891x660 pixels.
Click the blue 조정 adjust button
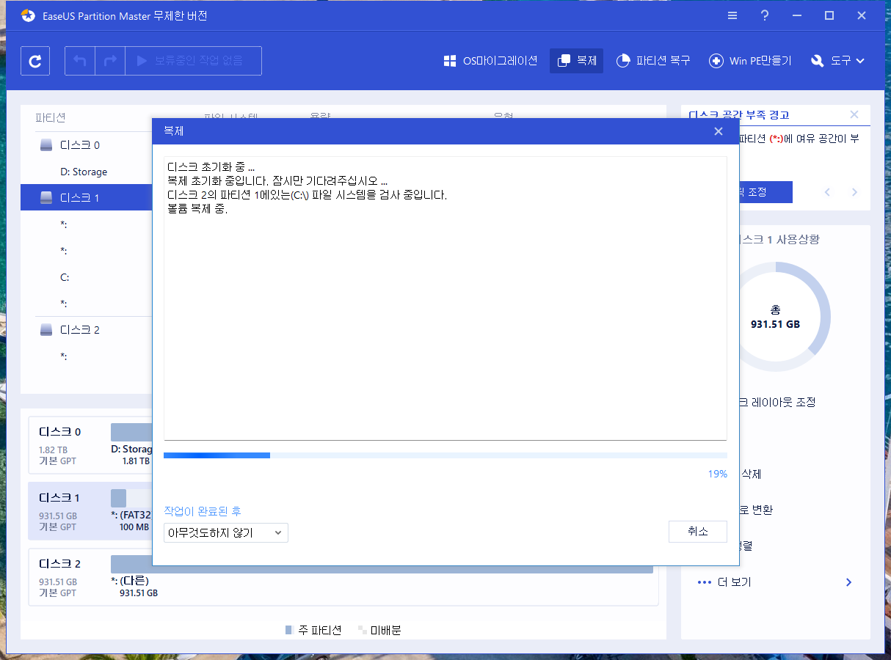point(765,192)
